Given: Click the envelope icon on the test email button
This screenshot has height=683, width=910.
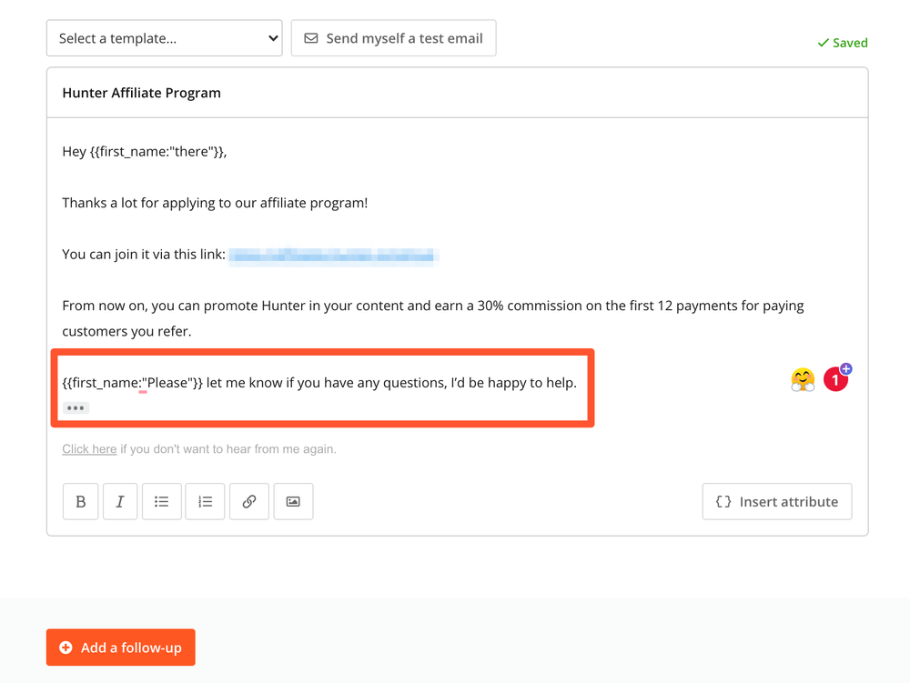Looking at the screenshot, I should coord(311,38).
